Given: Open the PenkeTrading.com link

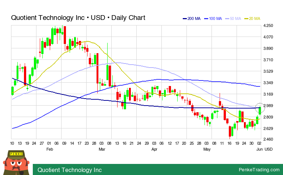Looking at the screenshot, I should tap(259, 170).
